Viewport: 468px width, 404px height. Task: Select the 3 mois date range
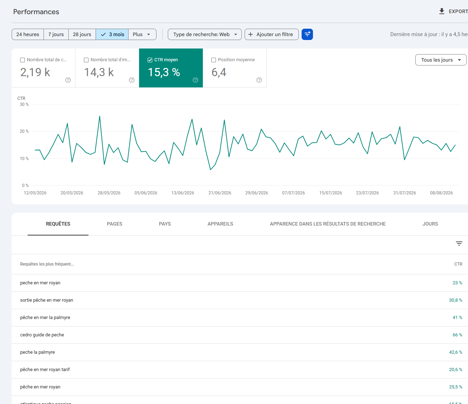(x=112, y=34)
